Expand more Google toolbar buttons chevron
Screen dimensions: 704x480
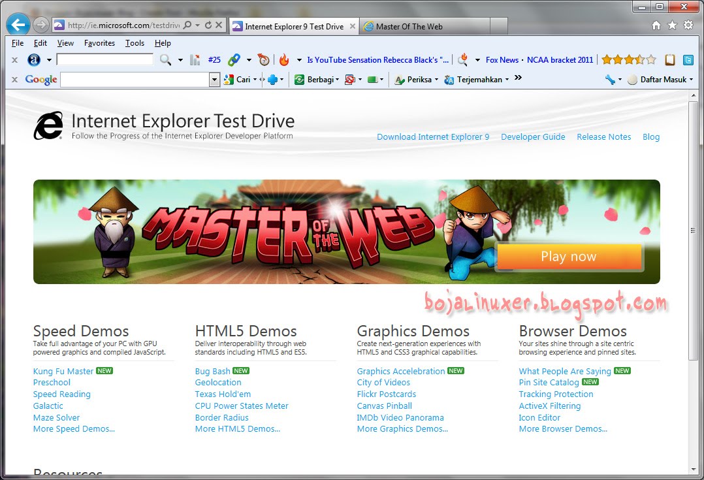518,78
